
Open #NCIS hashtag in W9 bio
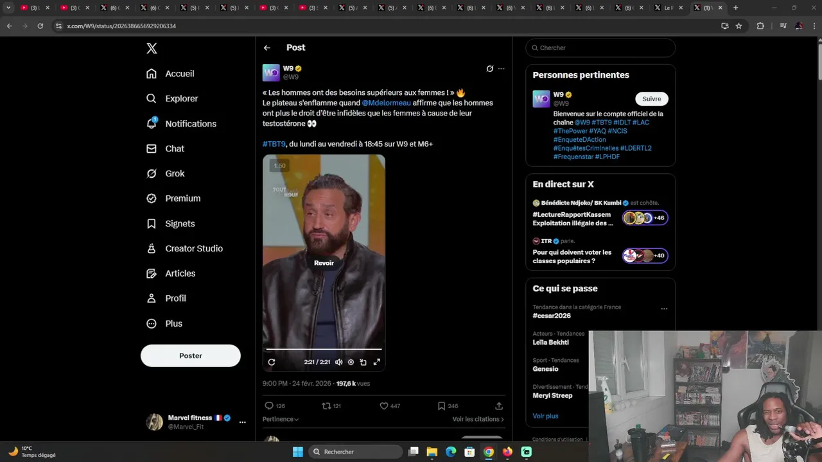pyautogui.click(x=618, y=131)
